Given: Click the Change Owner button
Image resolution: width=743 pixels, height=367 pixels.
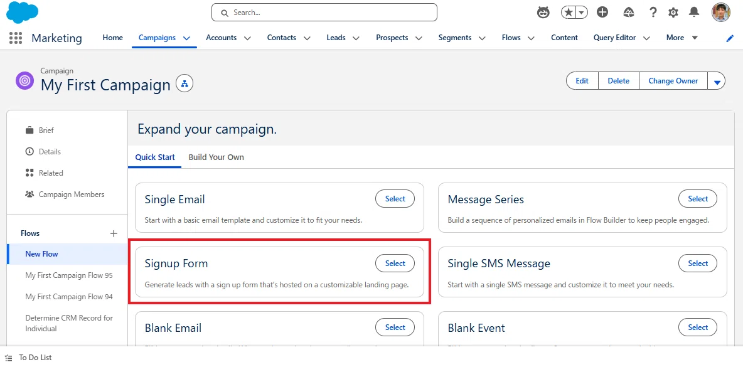Looking at the screenshot, I should point(673,81).
